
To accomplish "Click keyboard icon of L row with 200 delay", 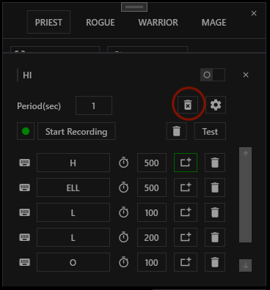I will [x=25, y=237].
